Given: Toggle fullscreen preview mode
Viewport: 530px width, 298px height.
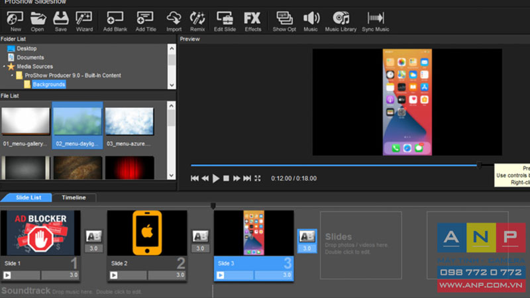Looking at the screenshot, I should (258, 178).
